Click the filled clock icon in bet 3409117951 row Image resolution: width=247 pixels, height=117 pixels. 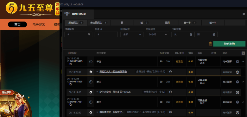(x=237, y=102)
